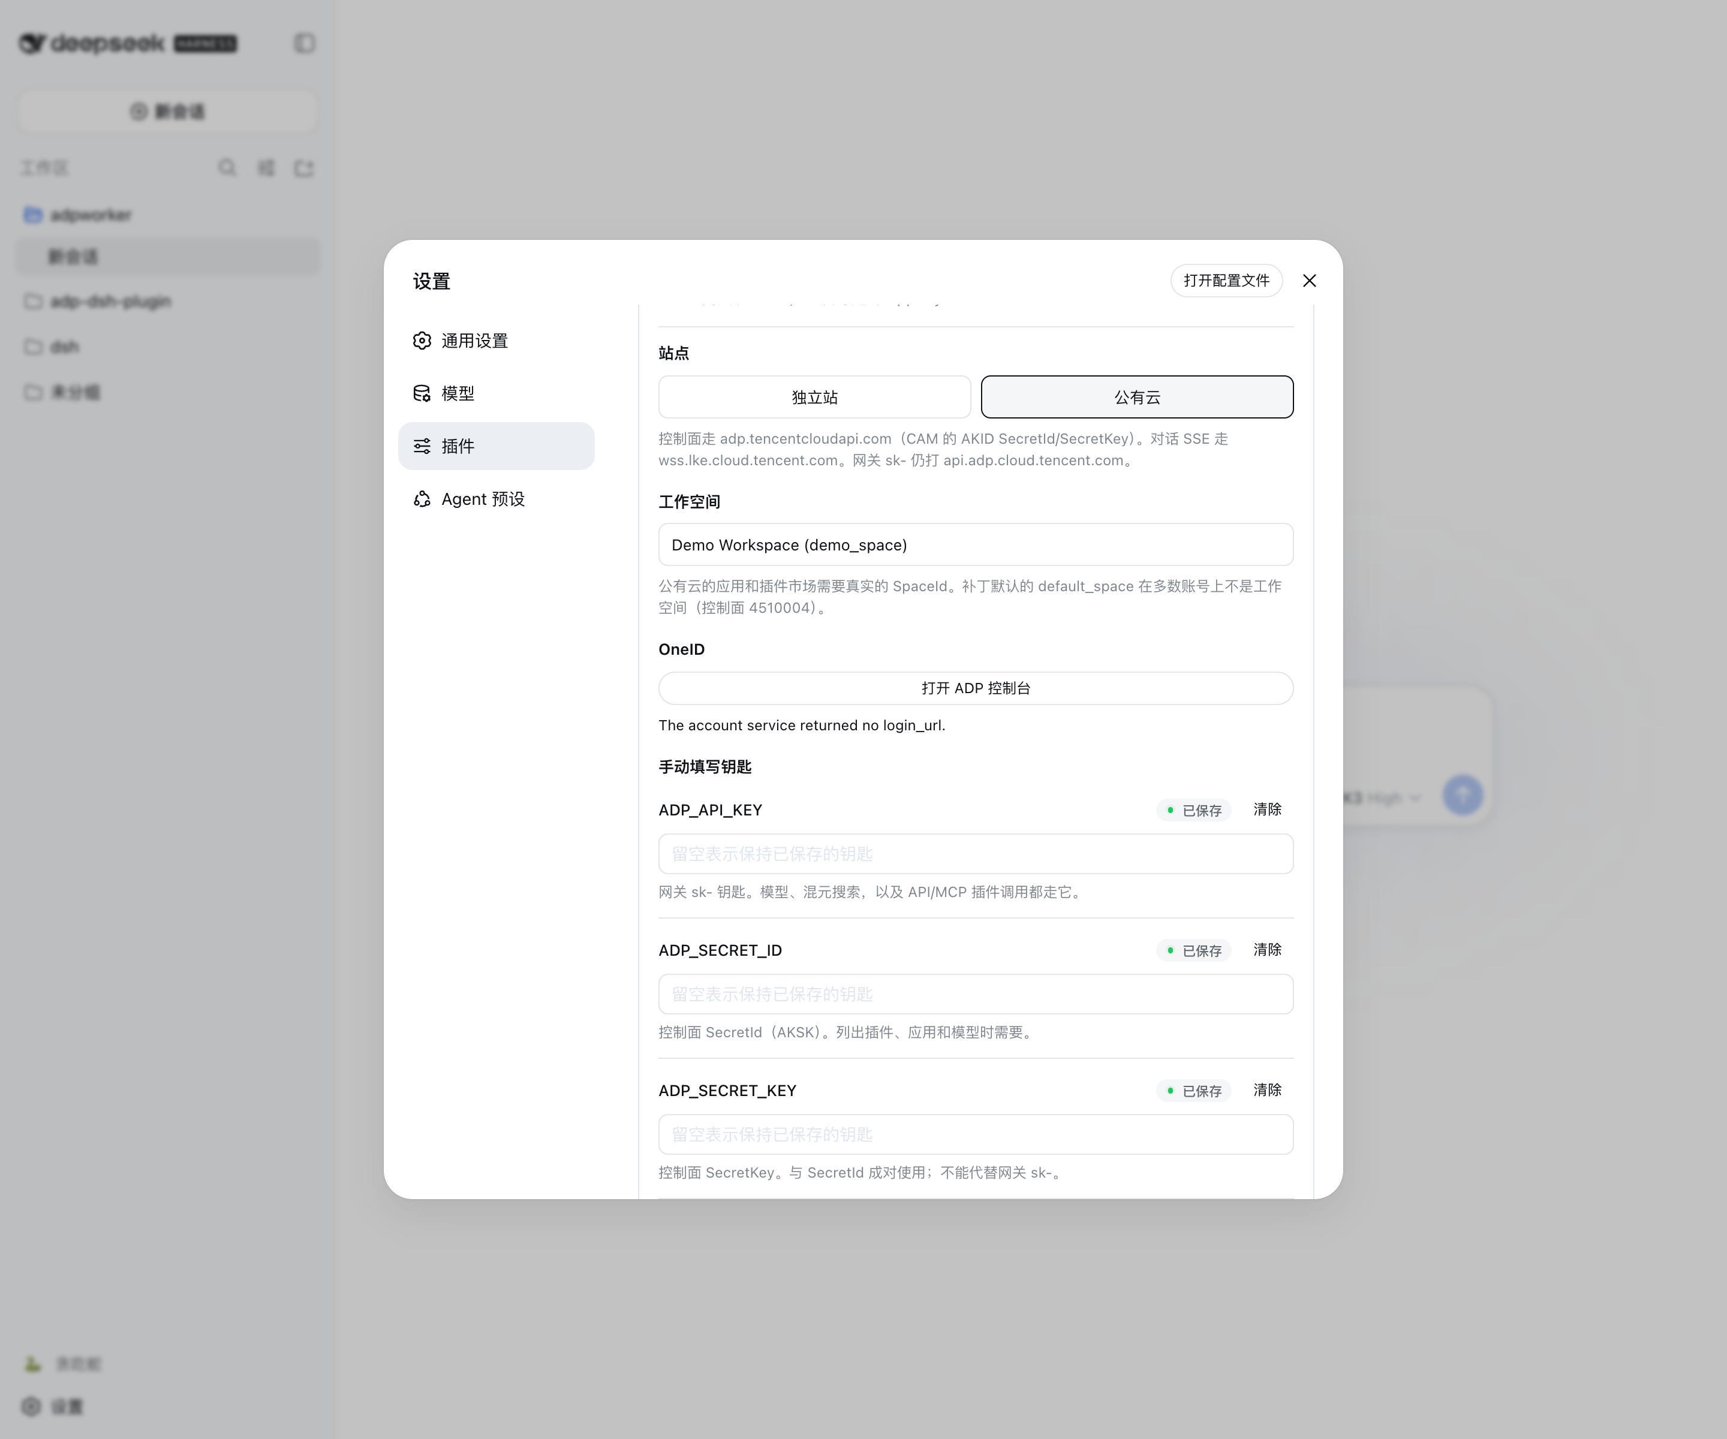Clear the saved ADP_SECRET_KEY
1727x1439 pixels.
[x=1267, y=1091]
